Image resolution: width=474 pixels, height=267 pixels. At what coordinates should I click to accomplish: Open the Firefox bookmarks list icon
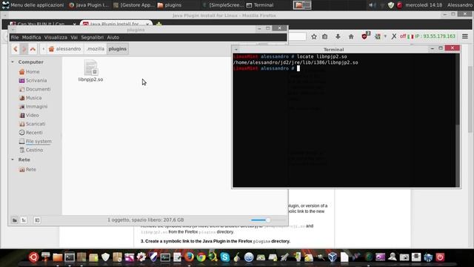(324, 36)
